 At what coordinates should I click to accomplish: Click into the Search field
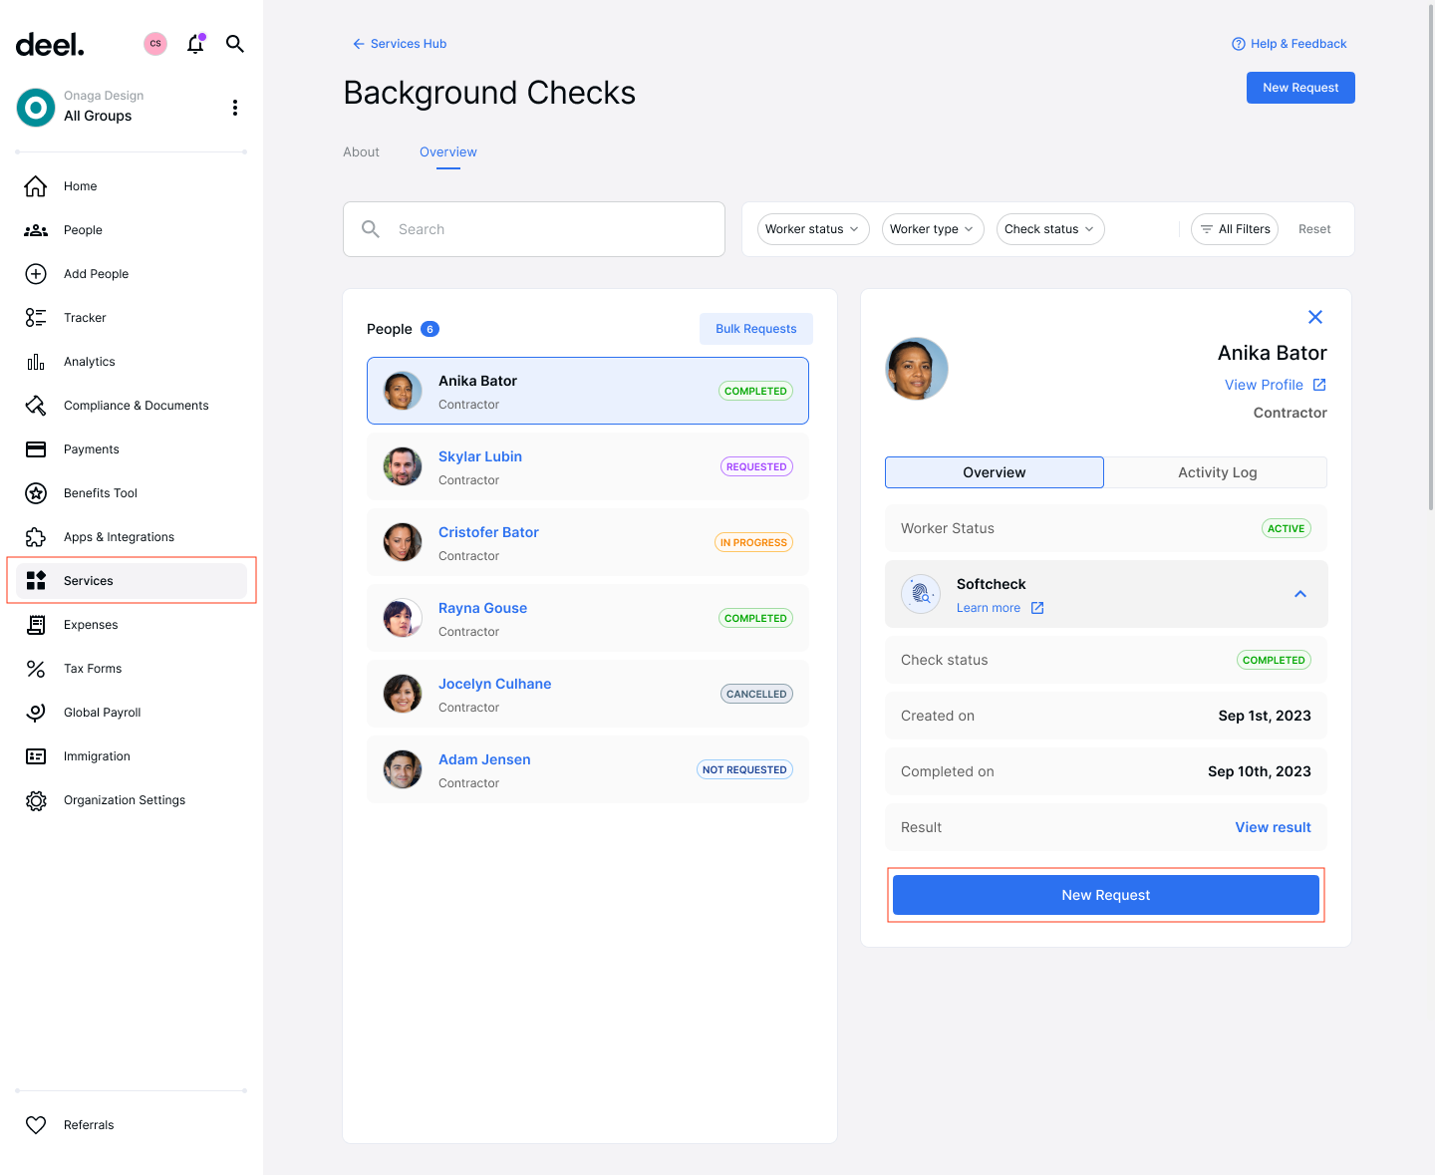534,229
